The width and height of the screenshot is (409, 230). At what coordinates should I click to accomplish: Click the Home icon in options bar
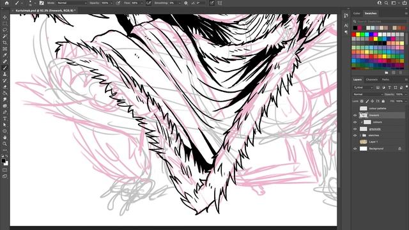pyautogui.click(x=7, y=3)
